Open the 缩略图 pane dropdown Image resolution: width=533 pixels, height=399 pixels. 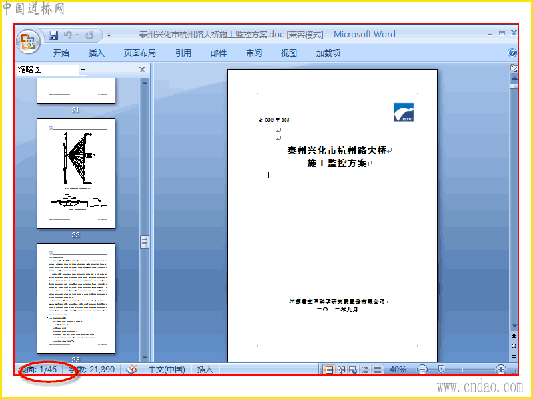[83, 70]
